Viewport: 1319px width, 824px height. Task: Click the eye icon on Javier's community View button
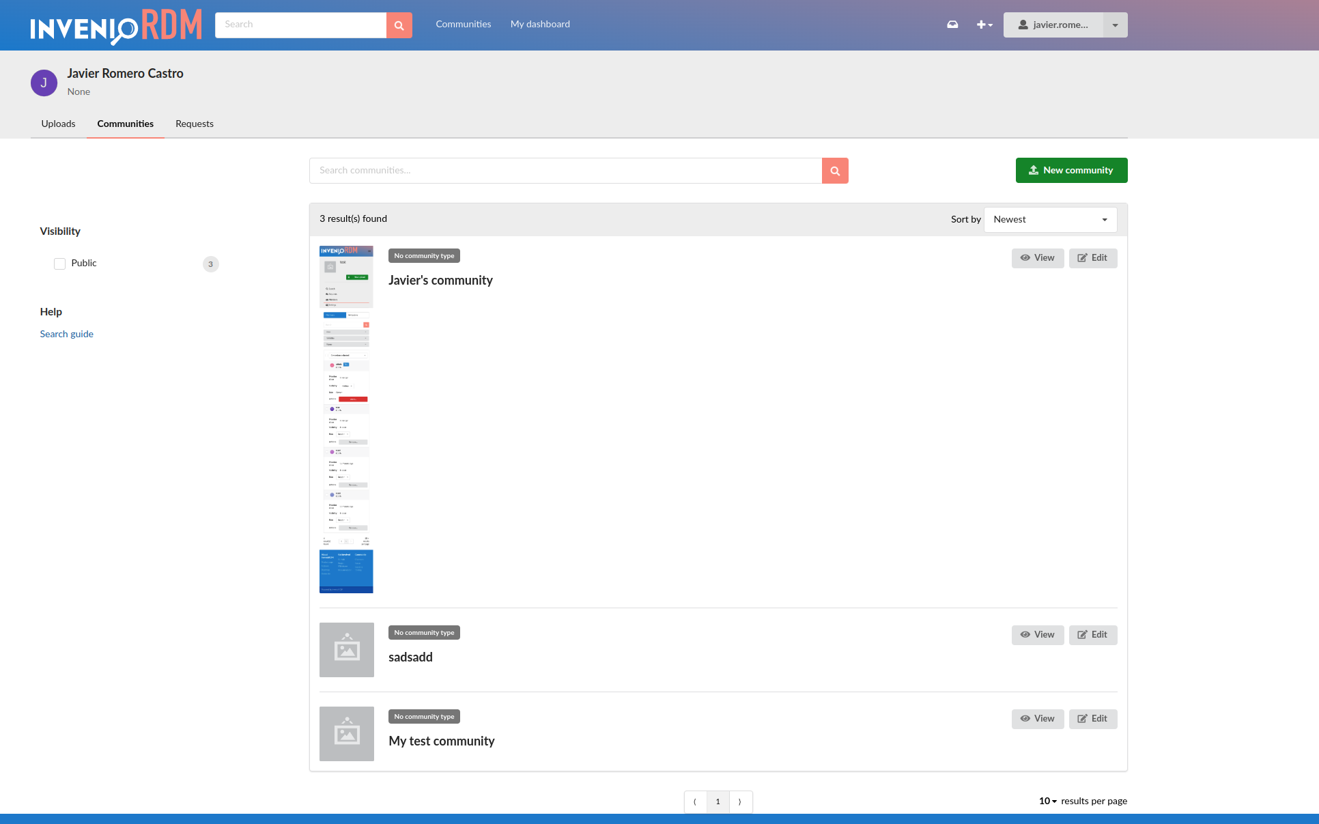[1025, 258]
